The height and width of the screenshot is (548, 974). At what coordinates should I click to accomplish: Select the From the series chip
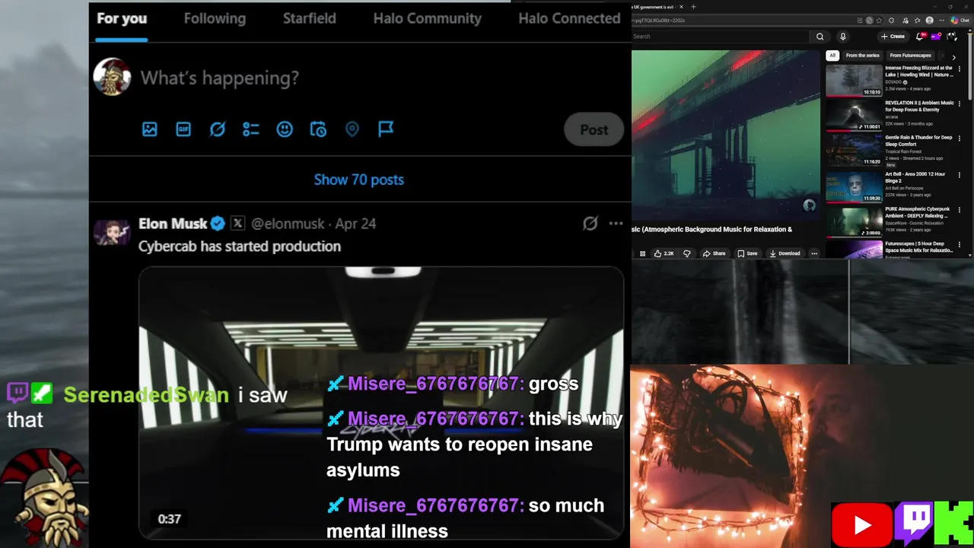(862, 56)
